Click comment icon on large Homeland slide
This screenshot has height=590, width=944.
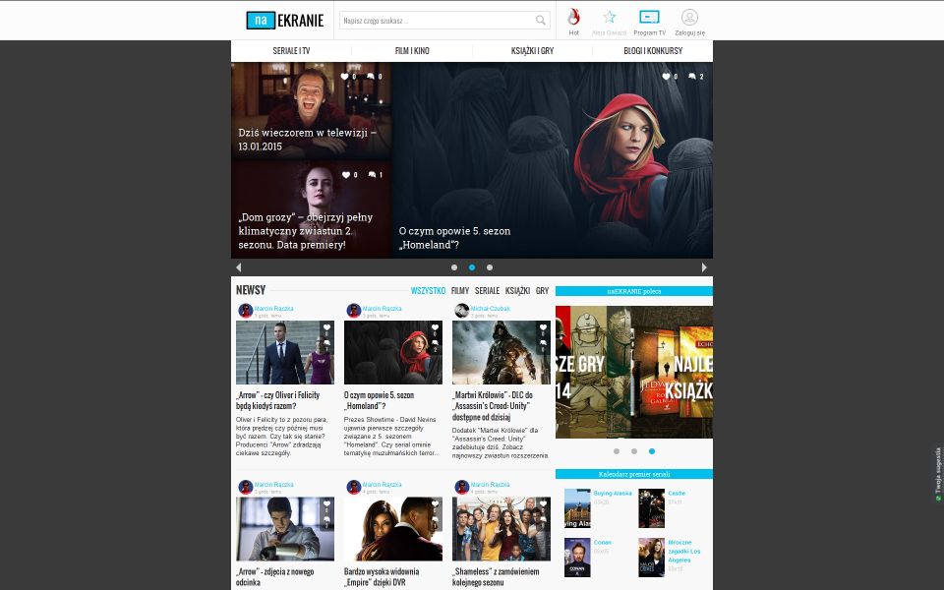(x=691, y=77)
